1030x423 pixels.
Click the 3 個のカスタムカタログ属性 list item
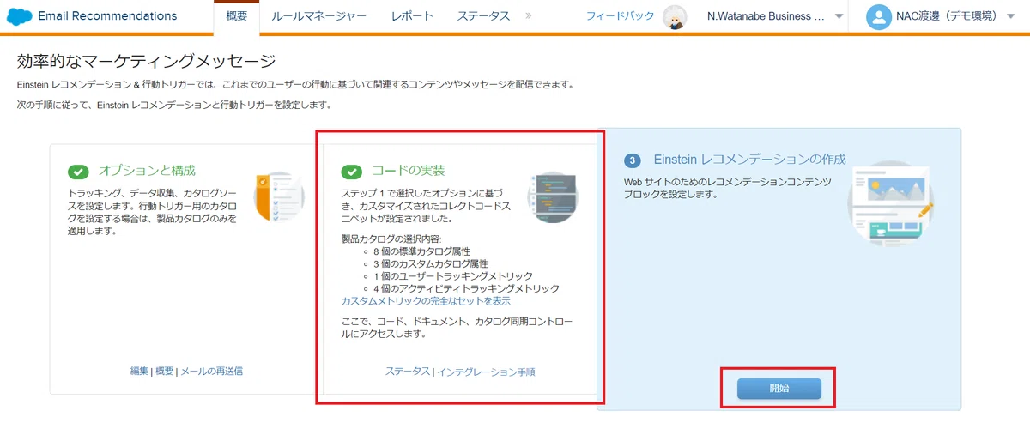(x=430, y=263)
